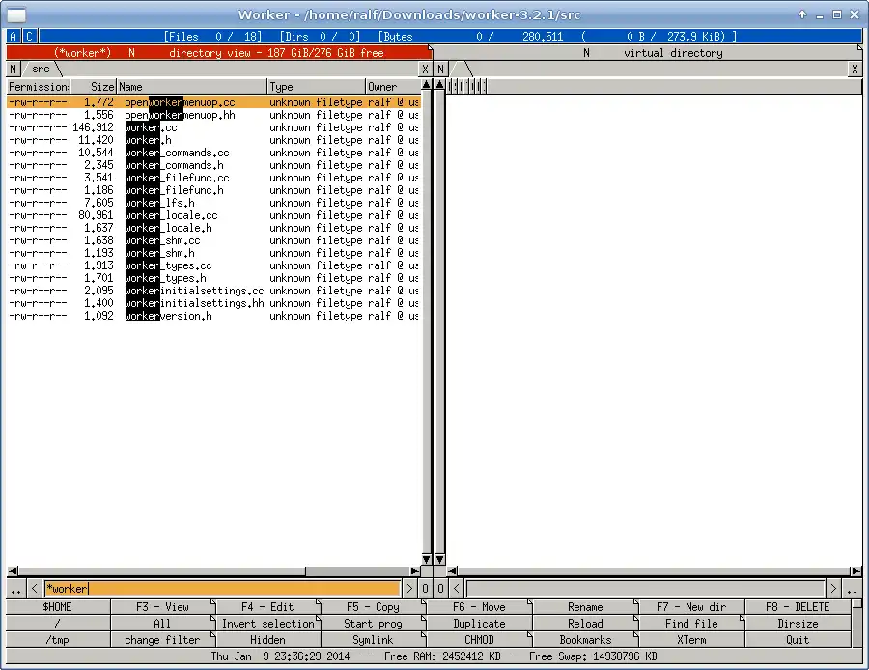Click change filter button
Viewport: 869px width, 670px height.
[x=163, y=640]
